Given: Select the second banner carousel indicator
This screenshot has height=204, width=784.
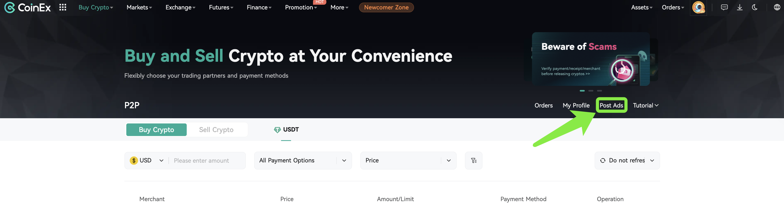Looking at the screenshot, I should 591,91.
